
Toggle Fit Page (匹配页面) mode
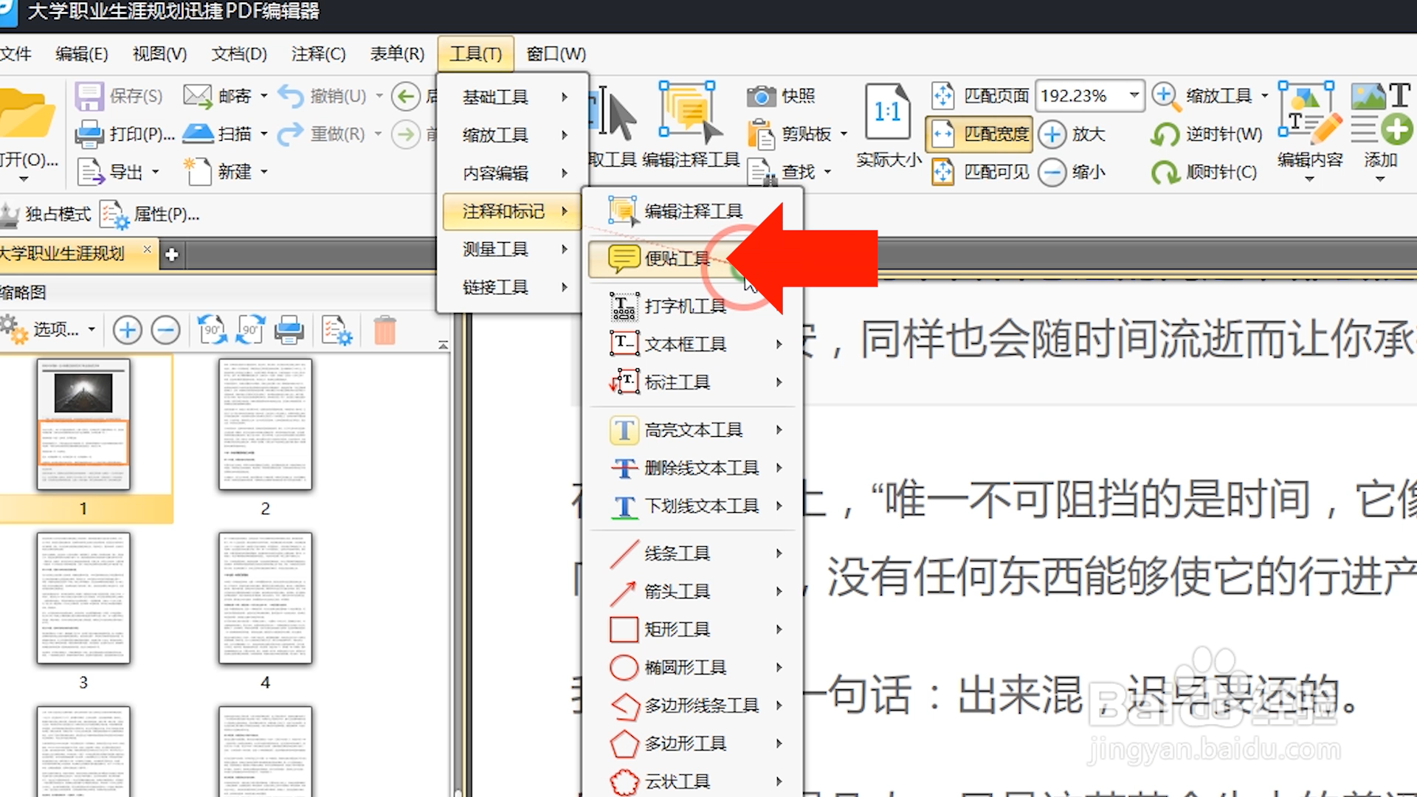click(982, 96)
